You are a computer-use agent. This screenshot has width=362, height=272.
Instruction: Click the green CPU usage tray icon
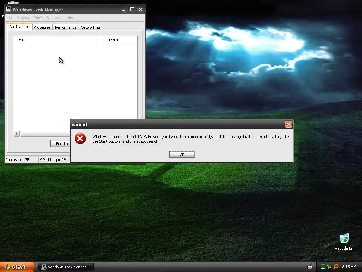click(323, 267)
